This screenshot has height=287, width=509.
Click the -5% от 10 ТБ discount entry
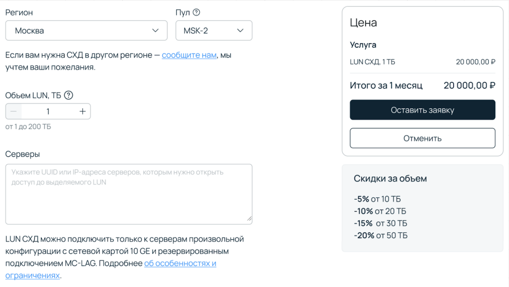[377, 199]
